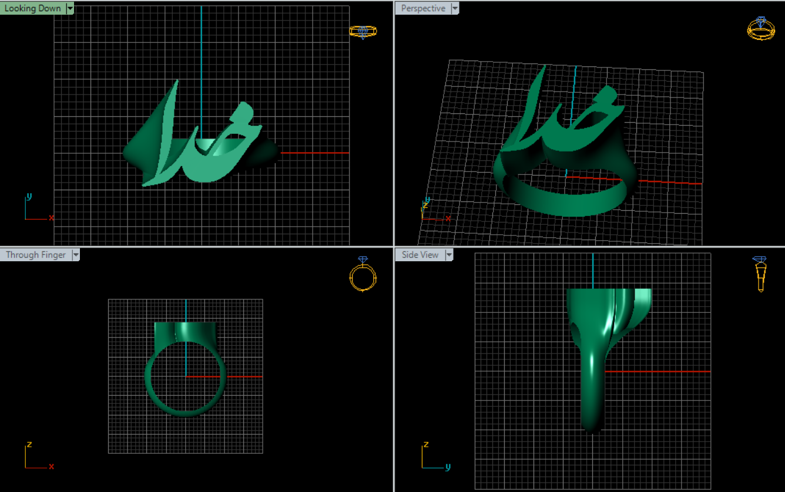Click the perspective ring icon in Perspective viewport

(x=760, y=29)
